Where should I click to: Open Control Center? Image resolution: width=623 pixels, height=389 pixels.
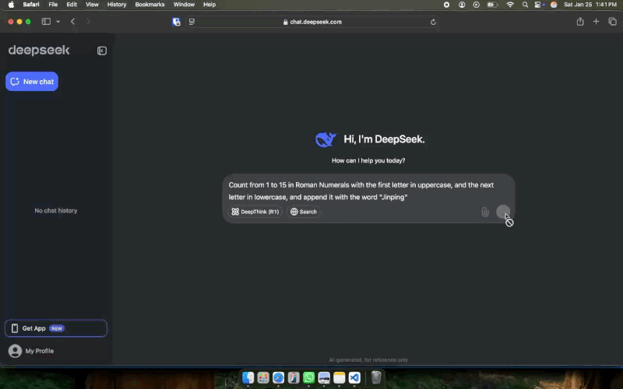pyautogui.click(x=538, y=5)
